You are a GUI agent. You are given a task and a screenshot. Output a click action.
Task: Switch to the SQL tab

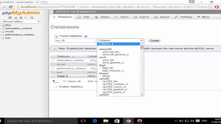[x=83, y=17]
